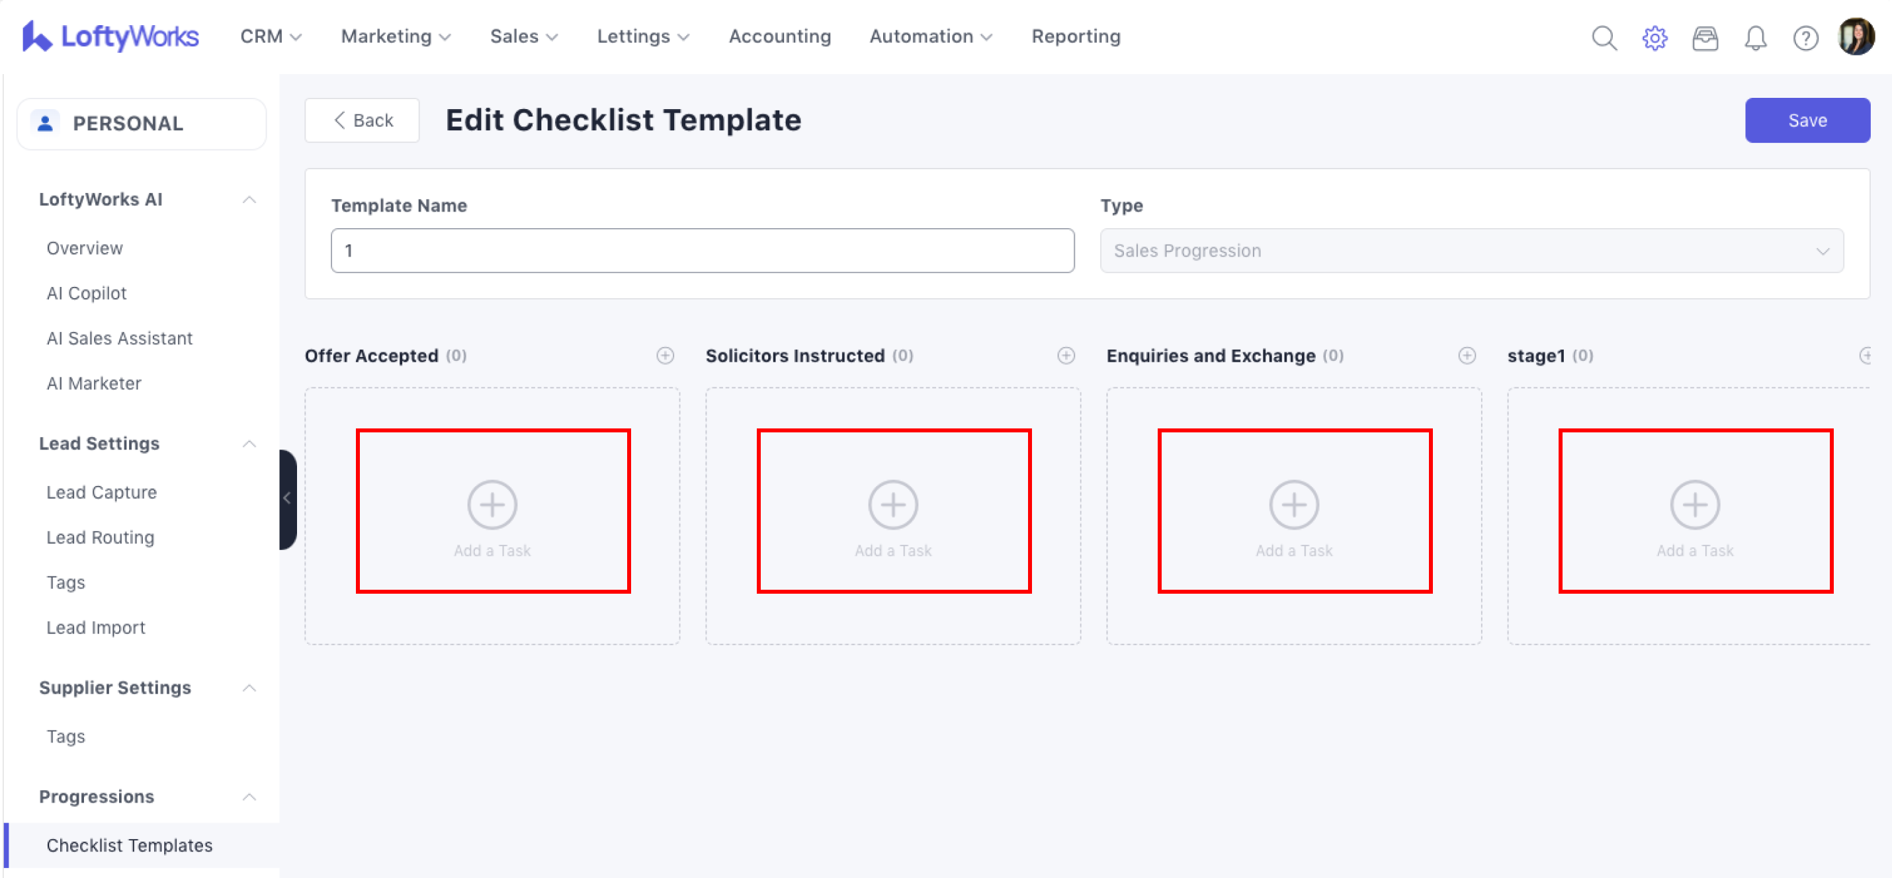Image resolution: width=1892 pixels, height=878 pixels.
Task: Click plus icon beside Solicitors Instructed header
Action: [1066, 355]
